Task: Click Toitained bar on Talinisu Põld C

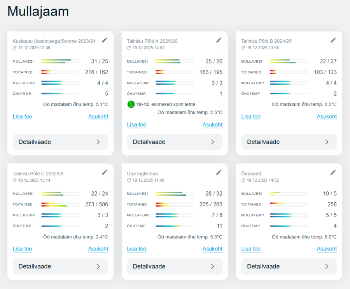Action: click(60, 205)
